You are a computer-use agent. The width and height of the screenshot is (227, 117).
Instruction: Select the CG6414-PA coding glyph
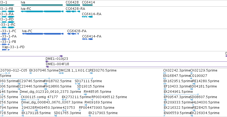point(87,39)
